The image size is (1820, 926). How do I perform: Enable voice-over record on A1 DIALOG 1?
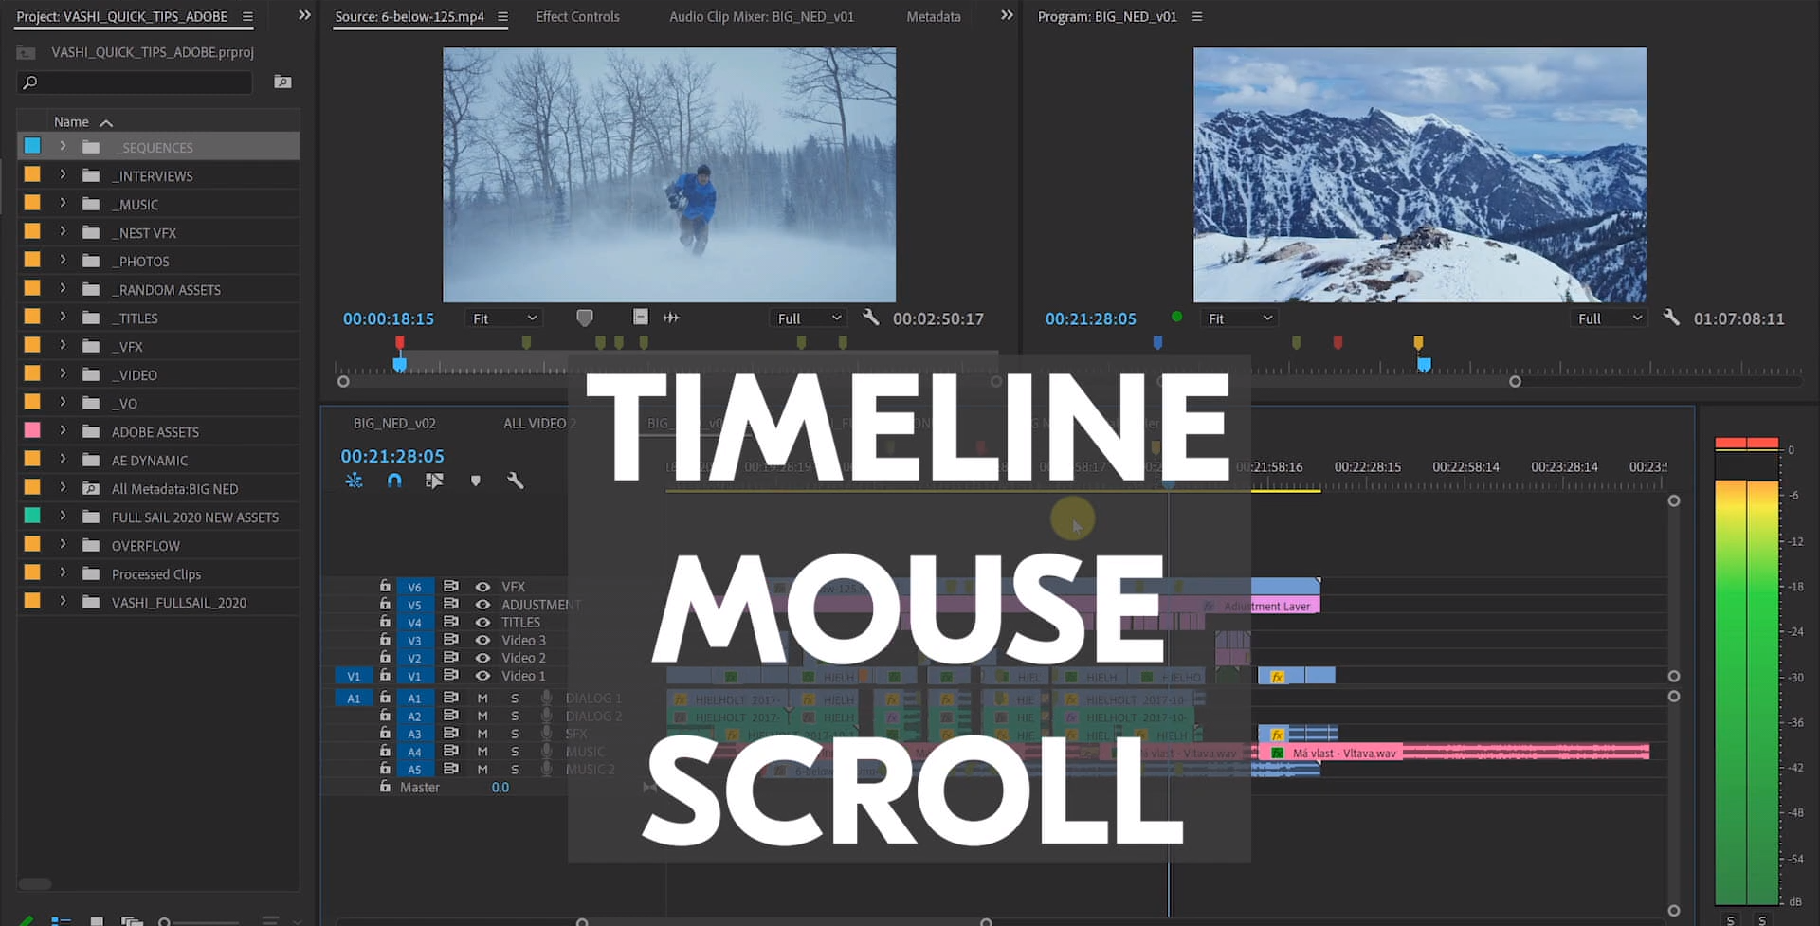[x=546, y=698]
